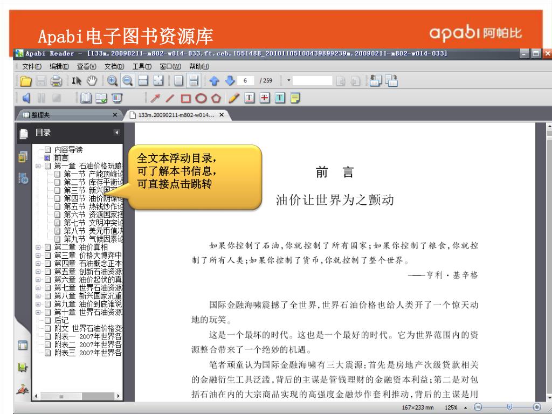Click the Zoom In magnifier

112,81
